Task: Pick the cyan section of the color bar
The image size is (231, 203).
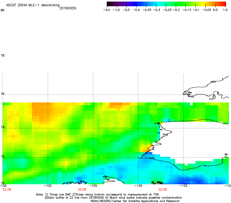Action: 158,4
